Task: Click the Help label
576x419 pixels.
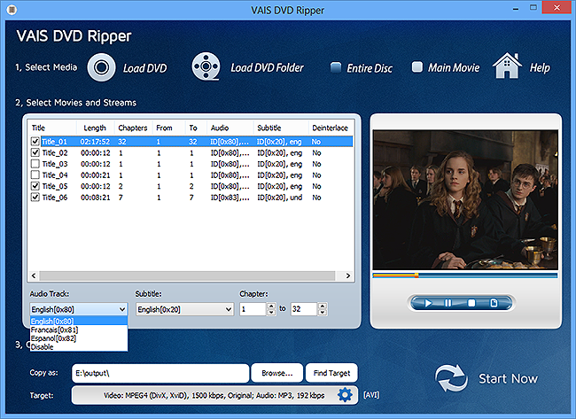Action: [540, 67]
